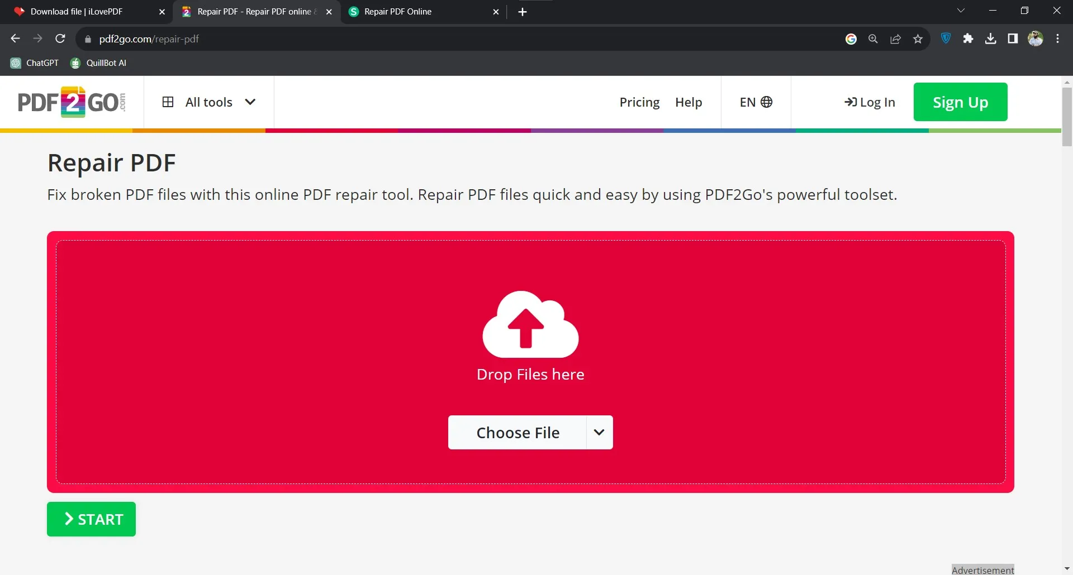Switch to the Repair PDF Online tab
Image resolution: width=1073 pixels, height=575 pixels.
[x=397, y=11]
